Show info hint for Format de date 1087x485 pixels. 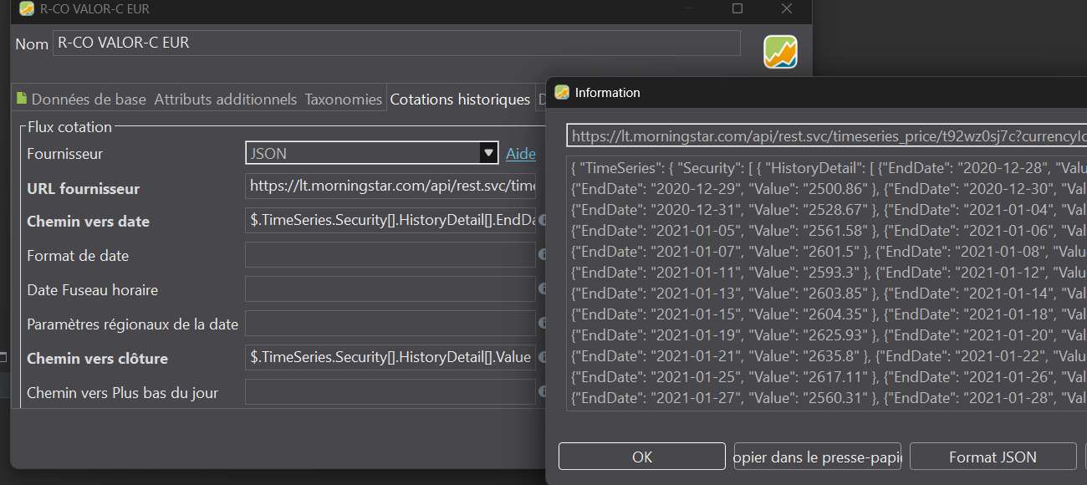tap(542, 255)
